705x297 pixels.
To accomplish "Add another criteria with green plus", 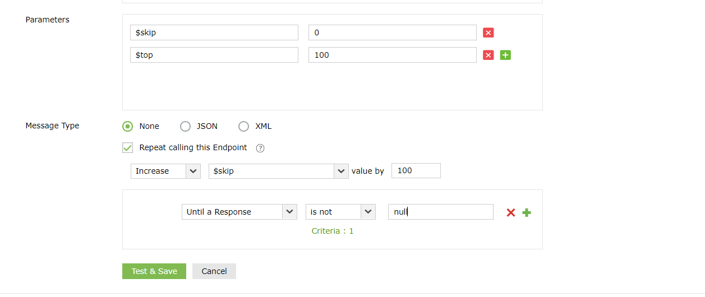I will 527,212.
